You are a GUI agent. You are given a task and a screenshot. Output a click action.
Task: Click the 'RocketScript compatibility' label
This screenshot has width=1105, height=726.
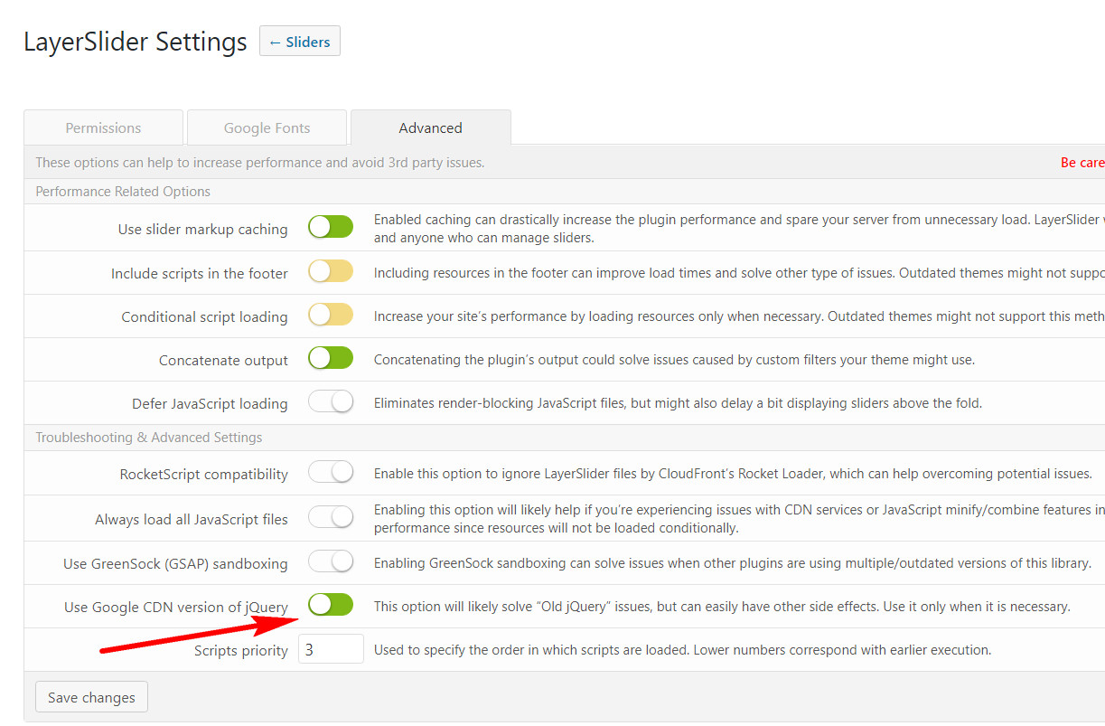click(x=204, y=474)
